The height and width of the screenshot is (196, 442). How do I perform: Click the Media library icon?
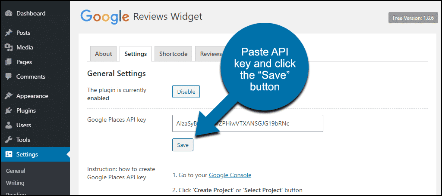point(8,47)
